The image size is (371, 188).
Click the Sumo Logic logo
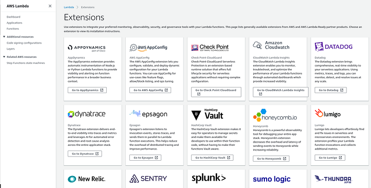click(x=272, y=179)
